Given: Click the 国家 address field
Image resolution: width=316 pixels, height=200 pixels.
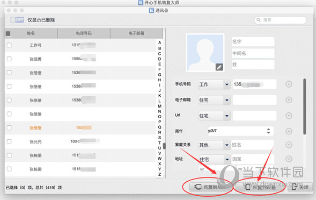Looking at the screenshot, I should tap(253, 159).
